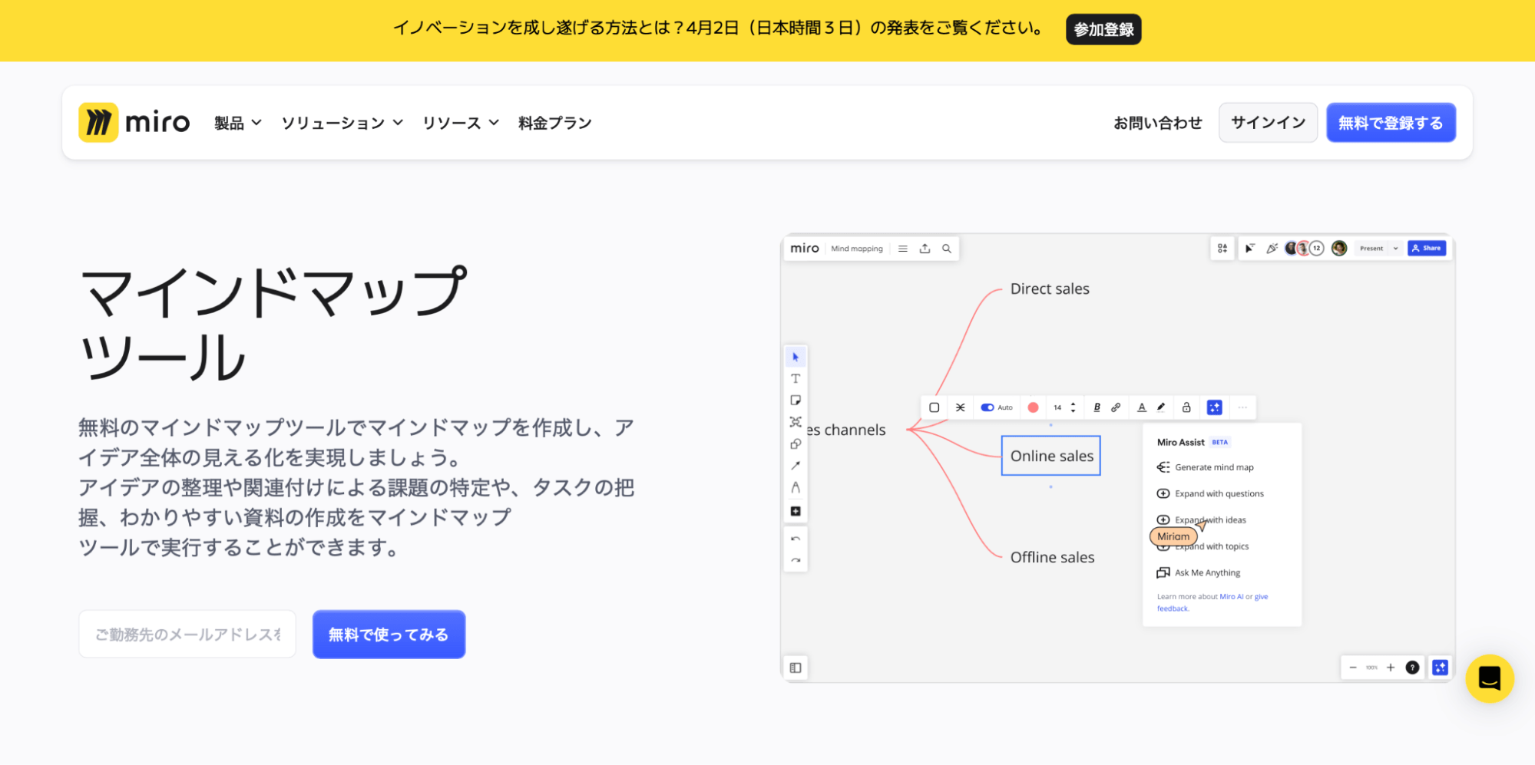
Task: Toggle the Auto switch in node toolbar
Action: click(x=987, y=407)
